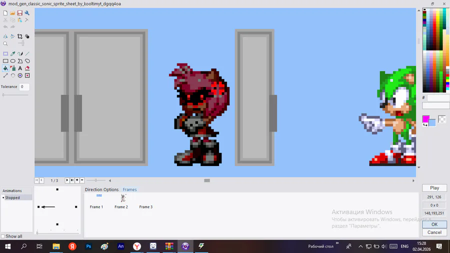Click the 291, 126 coordinates readout
This screenshot has width=450, height=253.
click(434, 197)
